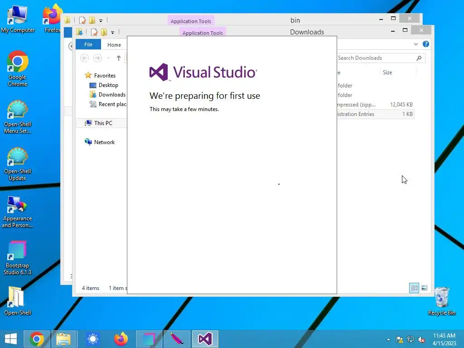Click New folder icon in bin title bar
464x348 pixels.
92,20
